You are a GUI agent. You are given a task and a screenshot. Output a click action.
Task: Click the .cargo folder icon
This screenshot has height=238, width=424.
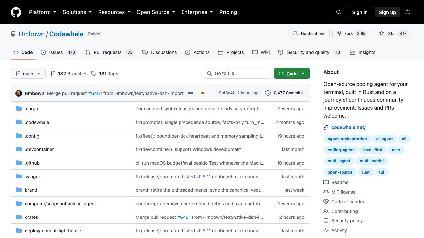[x=19, y=109]
